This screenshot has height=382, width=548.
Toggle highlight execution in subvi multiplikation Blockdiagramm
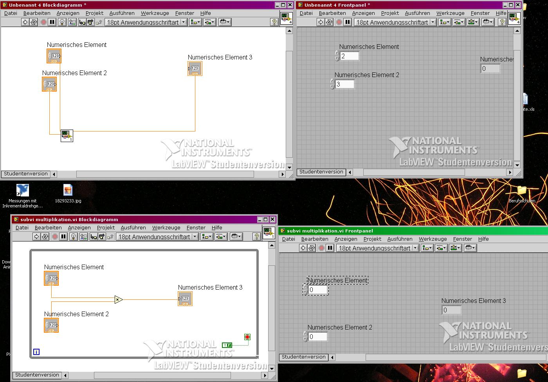(x=73, y=237)
